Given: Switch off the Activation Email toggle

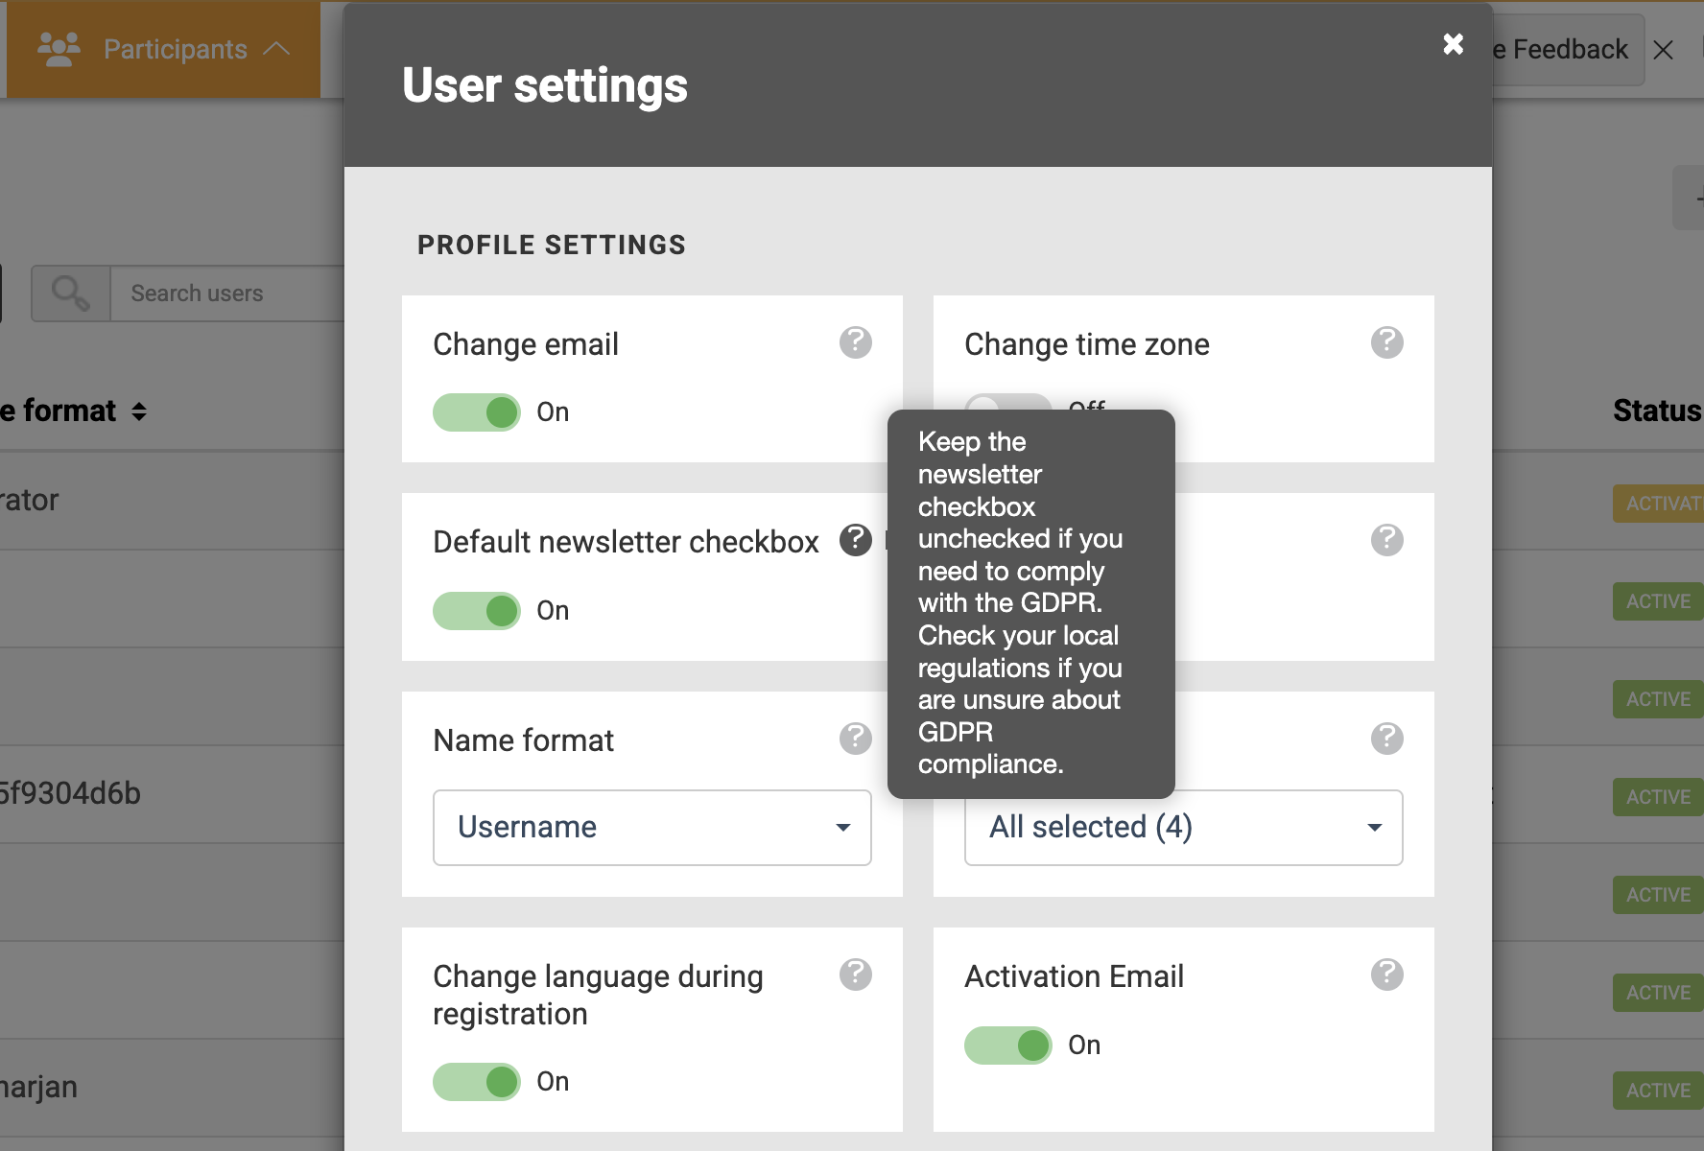Looking at the screenshot, I should pos(1007,1045).
